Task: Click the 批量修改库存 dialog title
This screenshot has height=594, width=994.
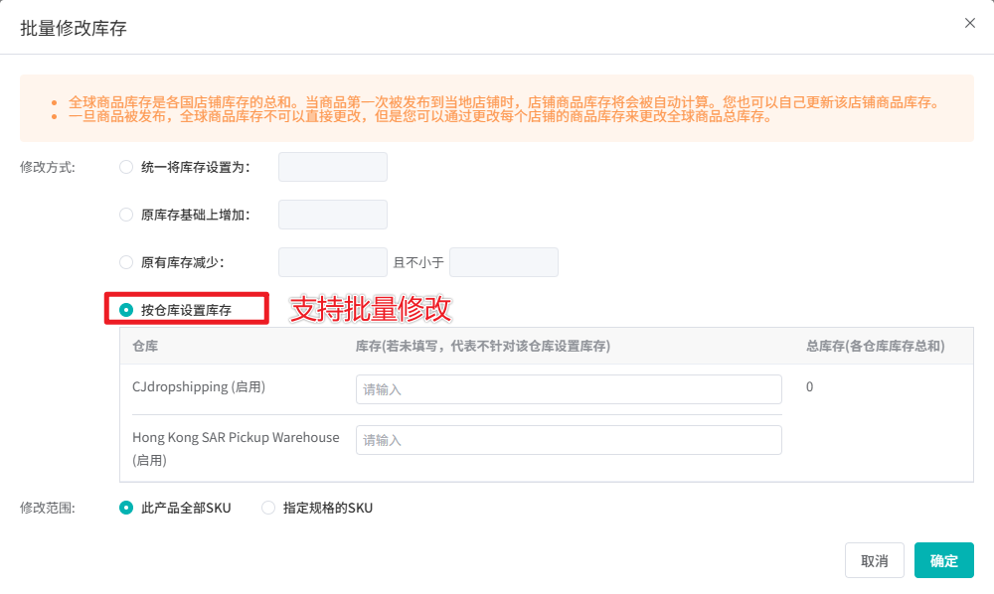Action: pos(74,29)
